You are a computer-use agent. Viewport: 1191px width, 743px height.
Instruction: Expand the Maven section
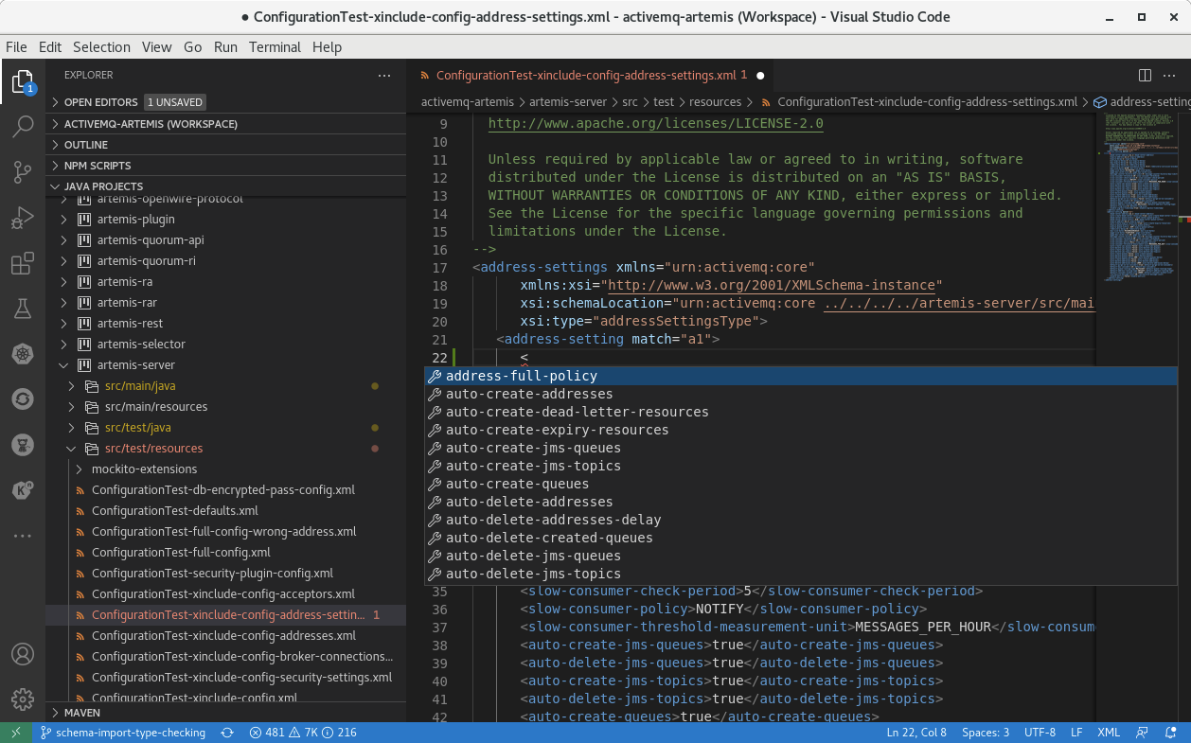coord(226,713)
